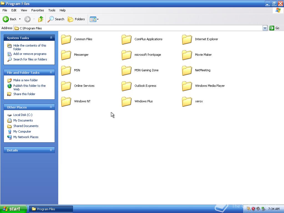Screen dimensions: 284x213
Task: Open My Computer from Other Places
Action: (22, 131)
